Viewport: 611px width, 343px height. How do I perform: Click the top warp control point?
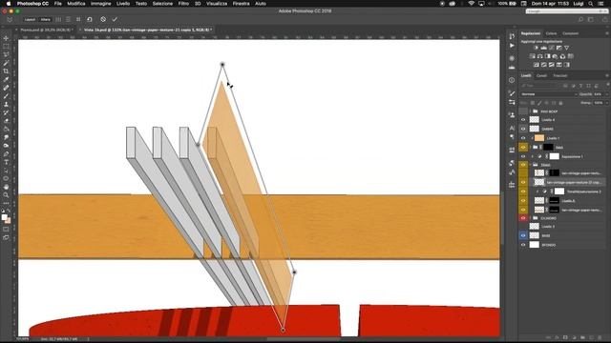tap(222, 64)
